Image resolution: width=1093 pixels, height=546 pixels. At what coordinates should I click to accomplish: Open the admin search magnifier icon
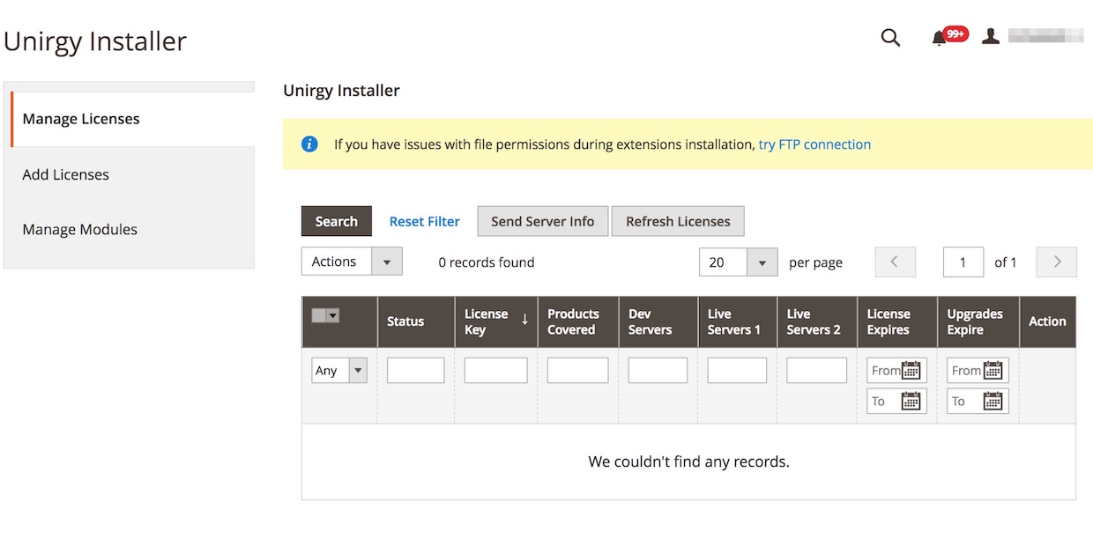coord(891,38)
